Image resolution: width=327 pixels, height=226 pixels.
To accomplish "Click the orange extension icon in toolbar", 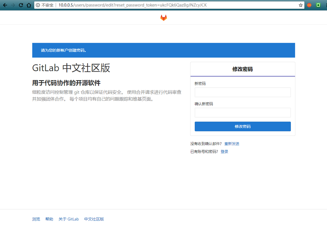I will (309, 5).
